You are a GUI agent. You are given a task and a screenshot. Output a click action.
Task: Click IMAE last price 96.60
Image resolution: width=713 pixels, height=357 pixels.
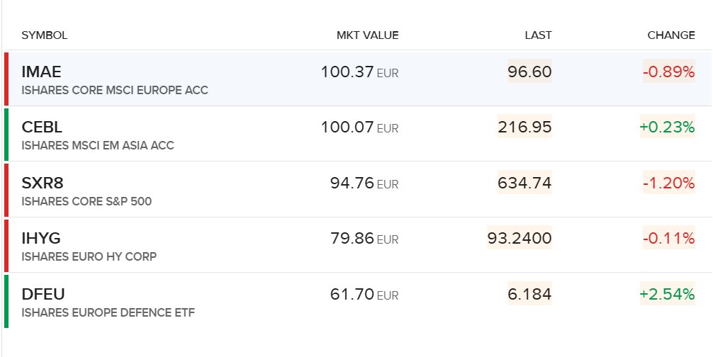[x=529, y=72]
